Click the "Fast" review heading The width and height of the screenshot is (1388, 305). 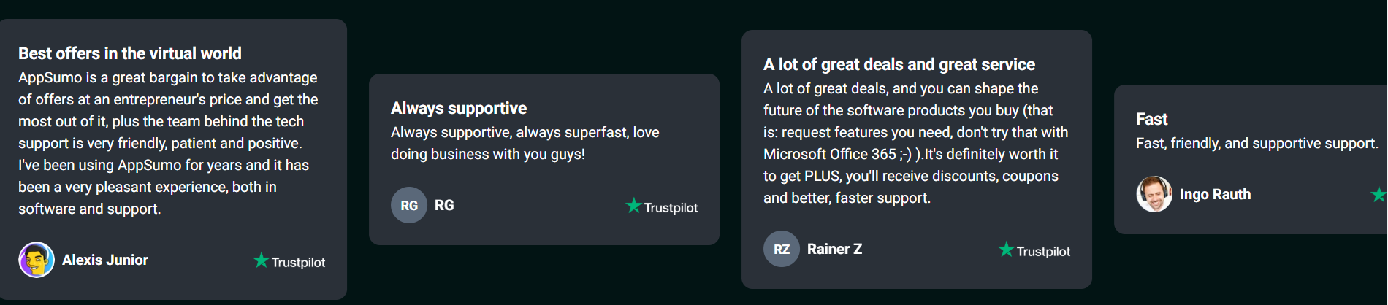coord(1152,119)
